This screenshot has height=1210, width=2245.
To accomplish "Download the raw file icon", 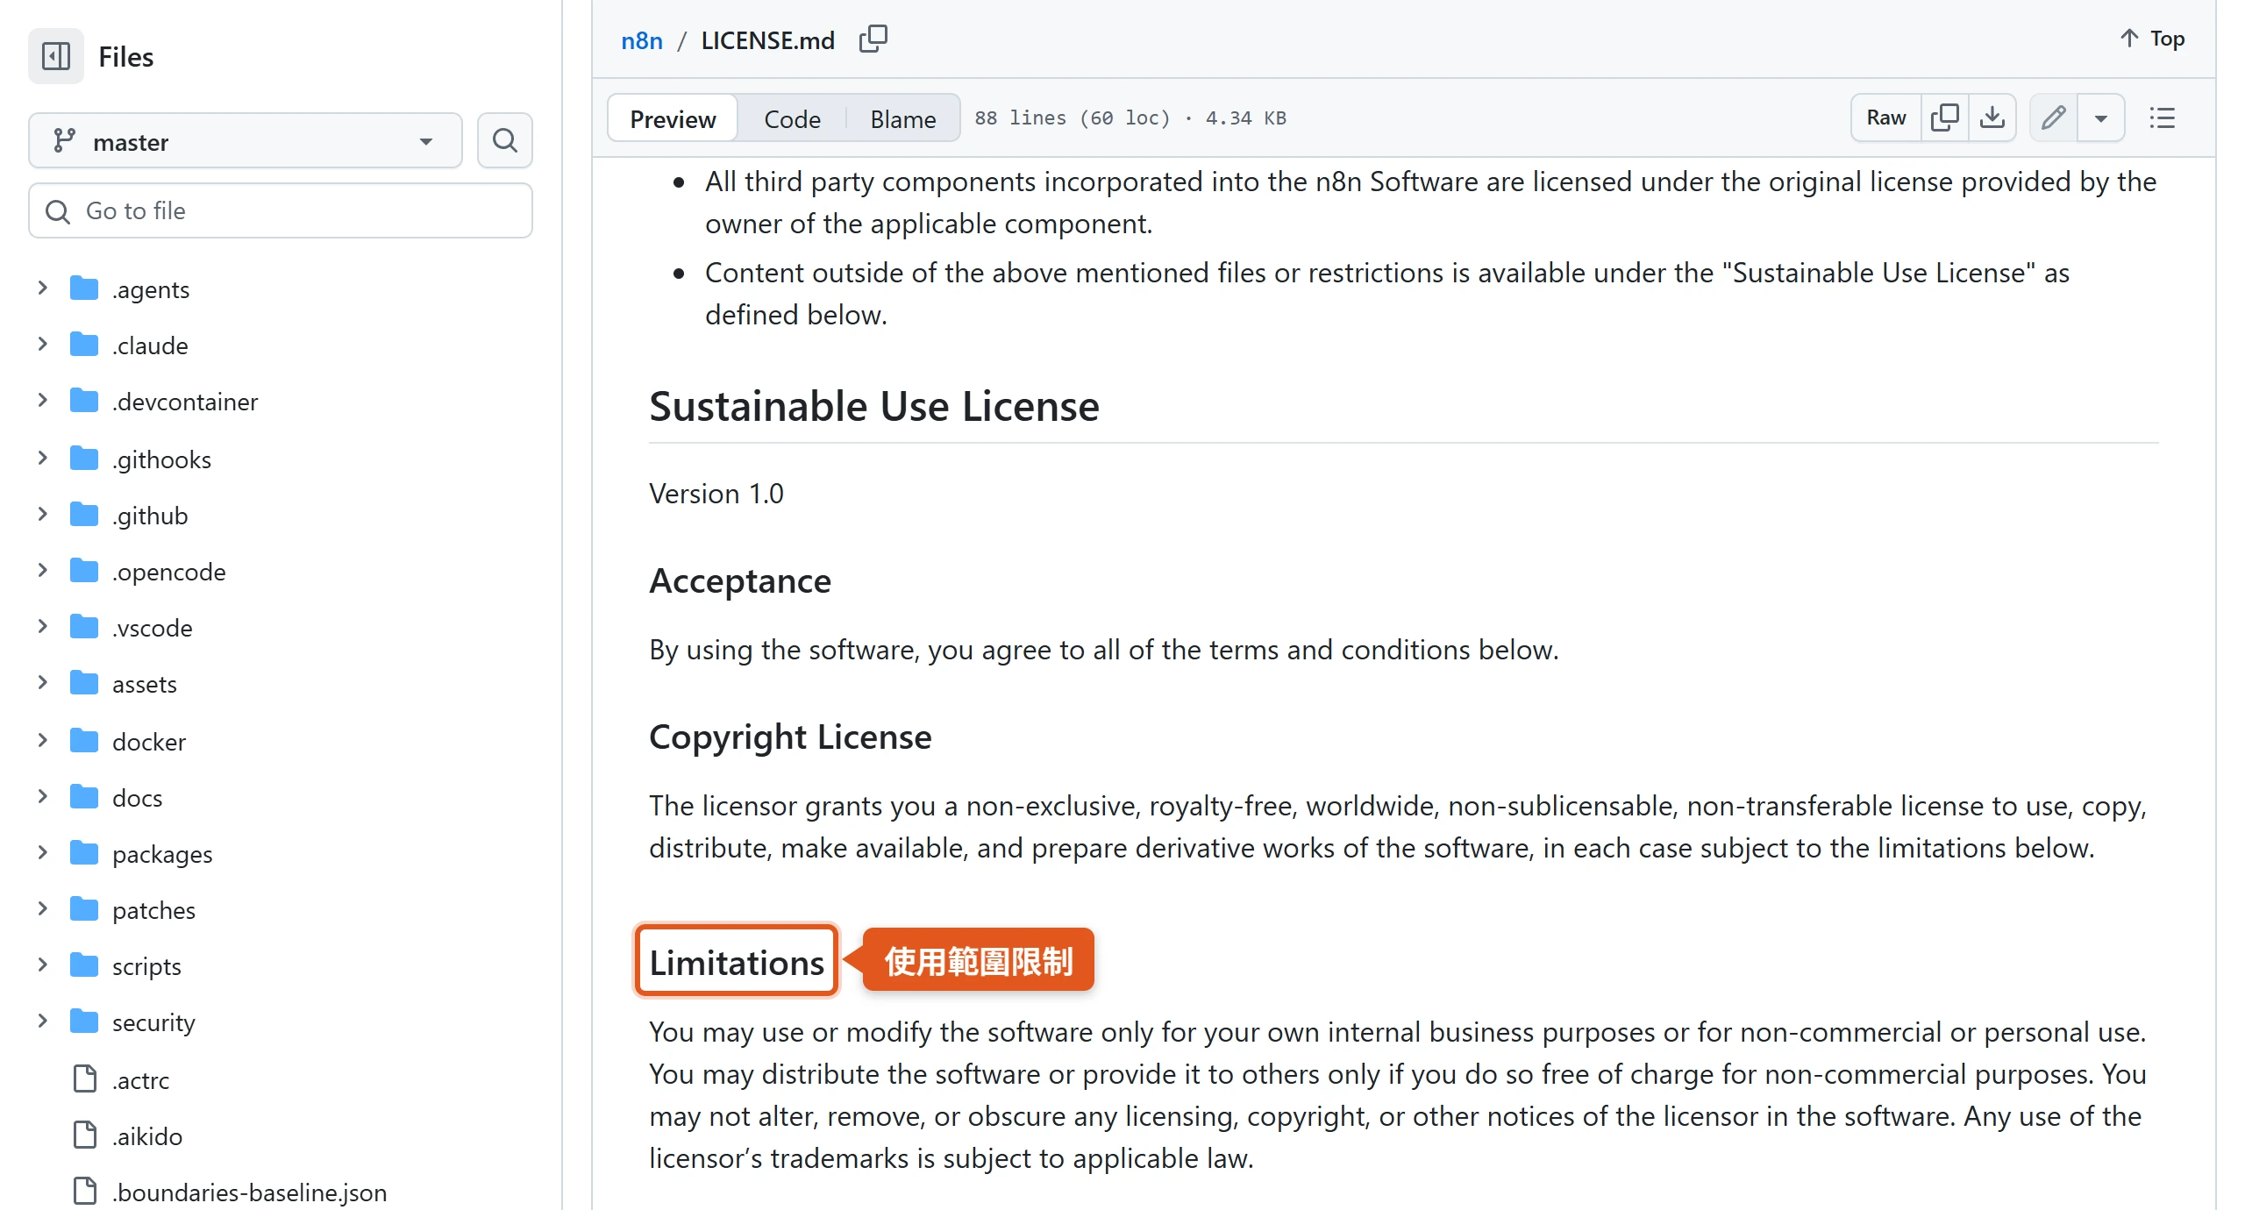I will [1992, 117].
